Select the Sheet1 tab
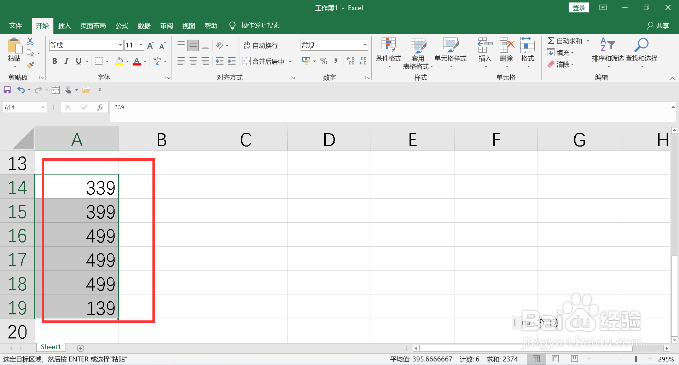 tap(51, 347)
